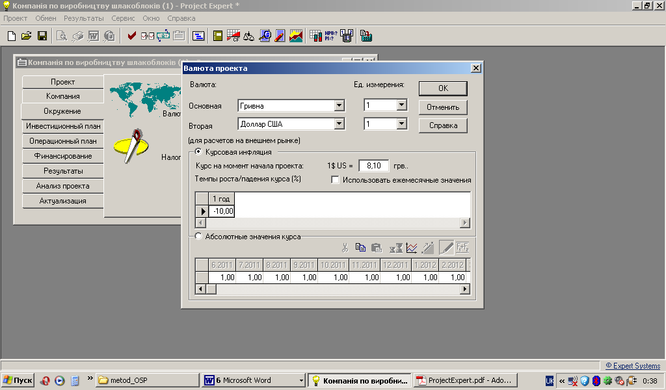The width and height of the screenshot is (666, 390).
Task: Open the 'Сервис' menu
Action: pos(123,18)
